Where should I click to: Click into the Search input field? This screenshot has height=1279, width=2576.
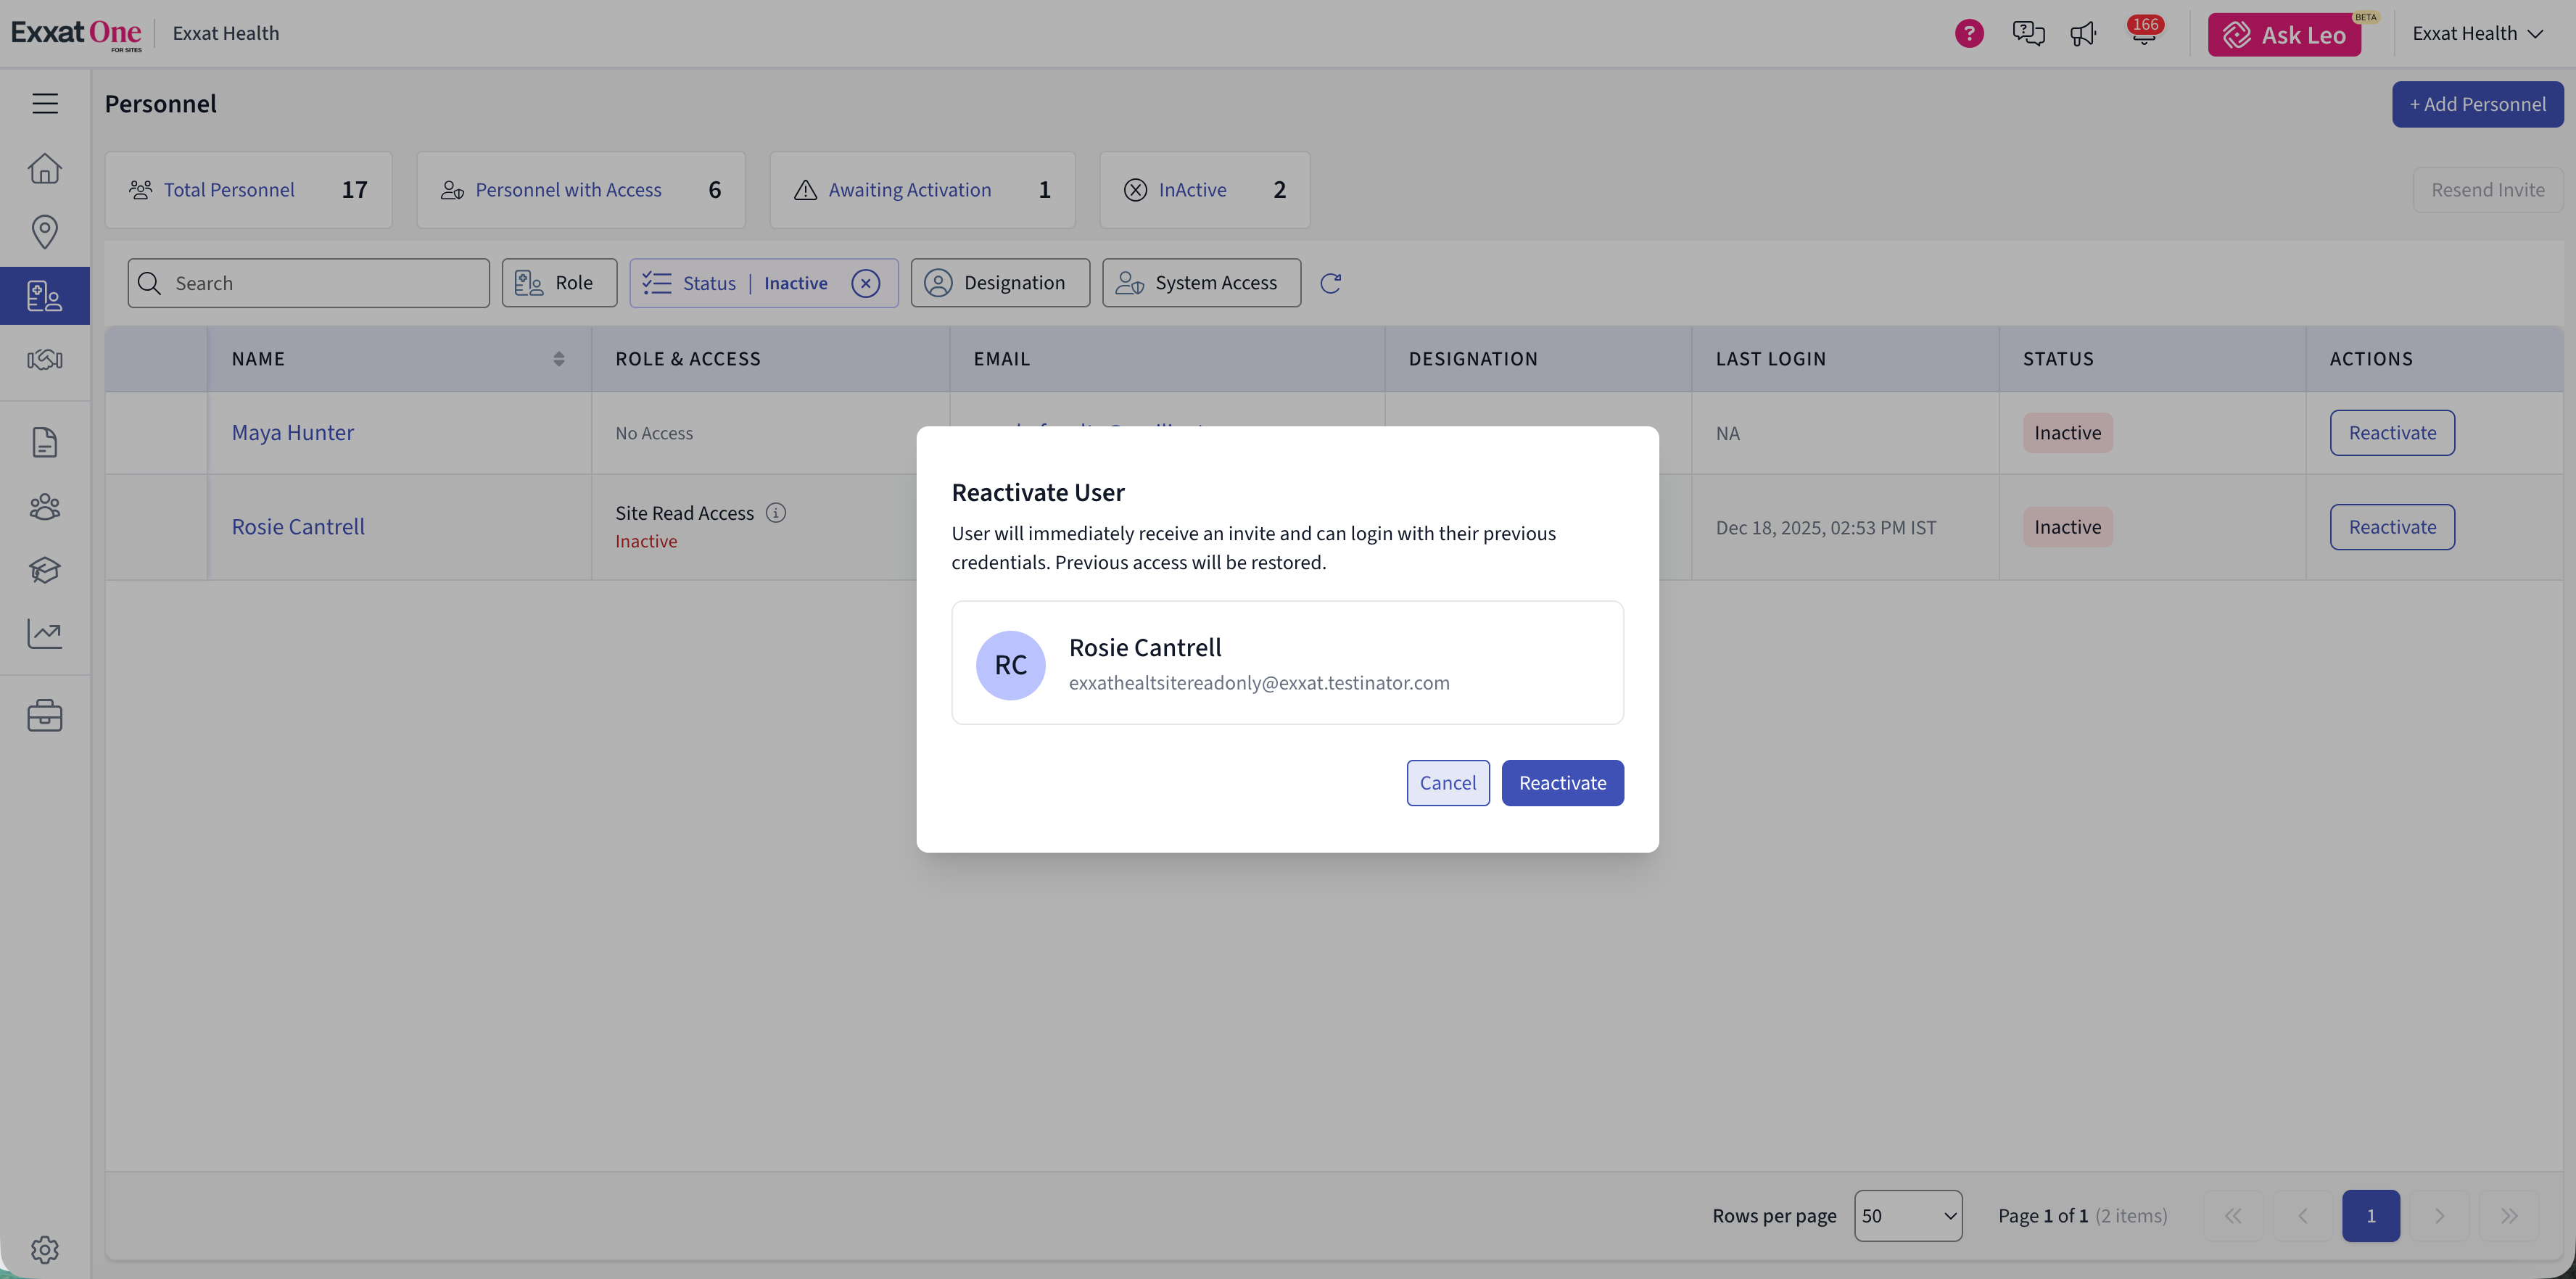click(x=308, y=283)
